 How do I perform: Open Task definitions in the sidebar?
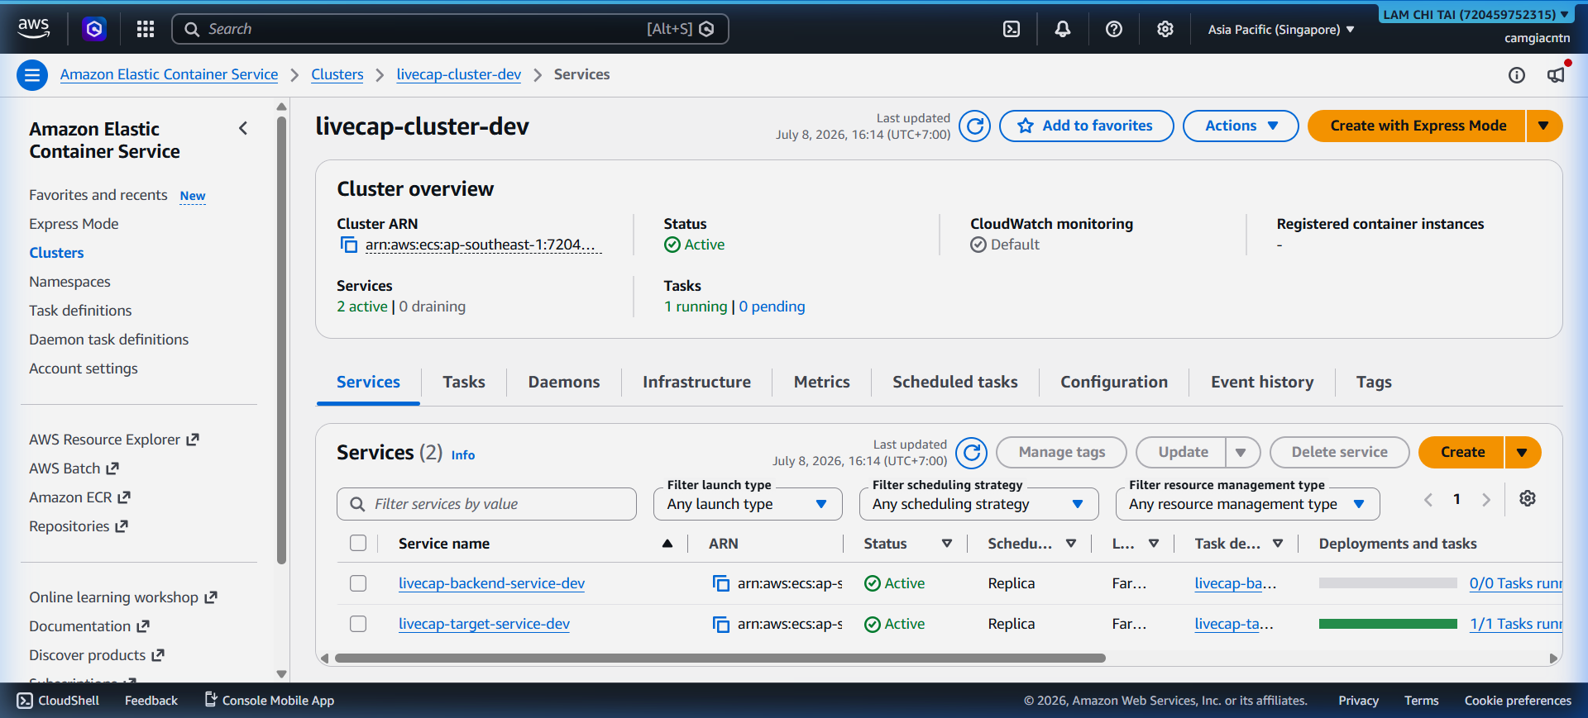click(x=80, y=311)
